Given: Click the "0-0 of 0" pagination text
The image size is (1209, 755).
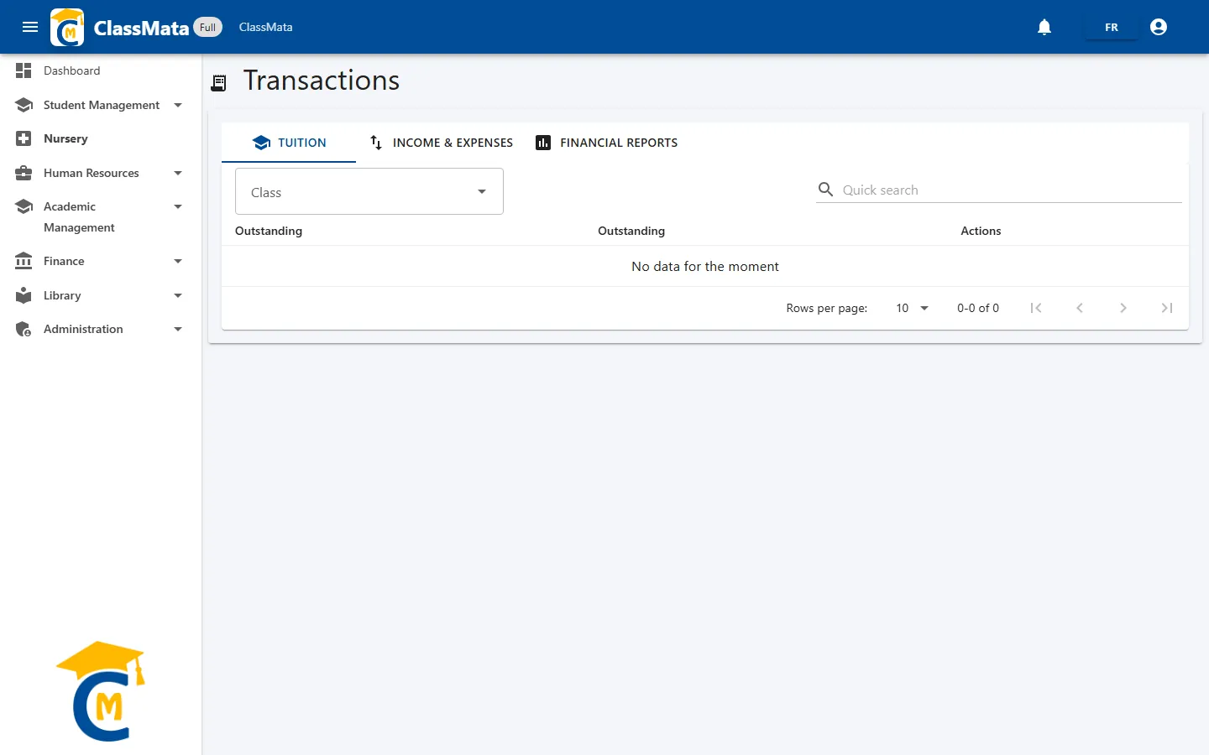Looking at the screenshot, I should (x=978, y=308).
